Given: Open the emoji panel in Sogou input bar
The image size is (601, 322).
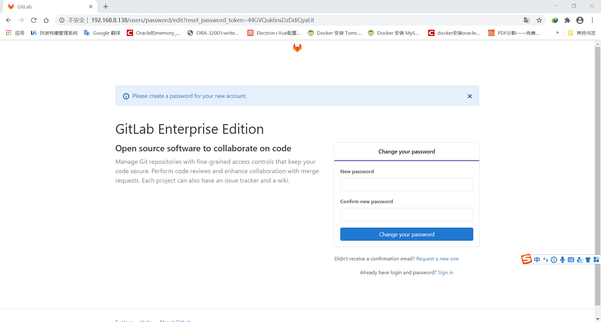Looking at the screenshot, I should [554, 259].
